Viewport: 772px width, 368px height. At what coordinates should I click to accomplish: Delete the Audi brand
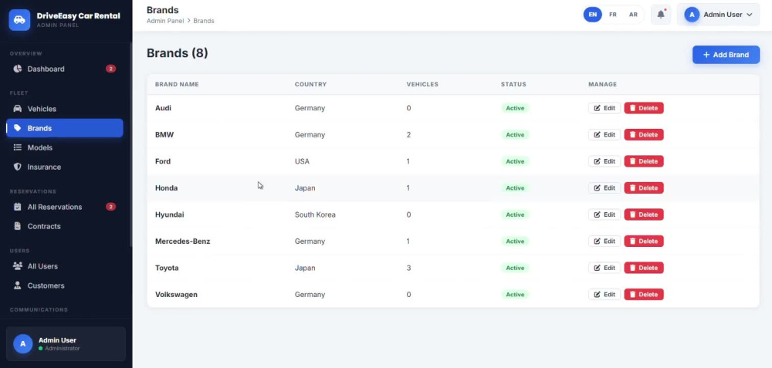point(644,108)
